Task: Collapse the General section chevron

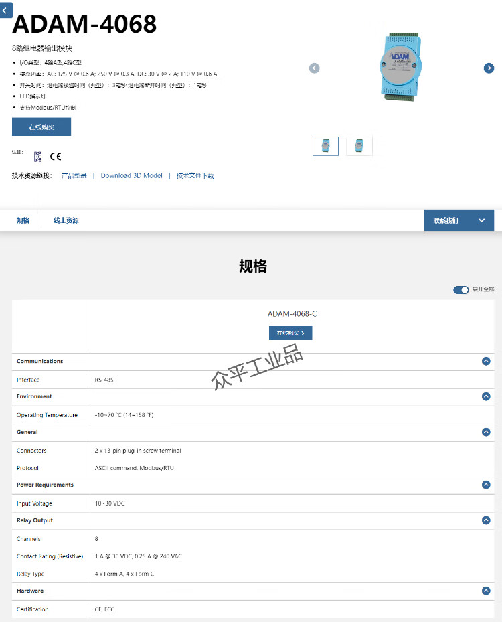Action: [x=486, y=432]
